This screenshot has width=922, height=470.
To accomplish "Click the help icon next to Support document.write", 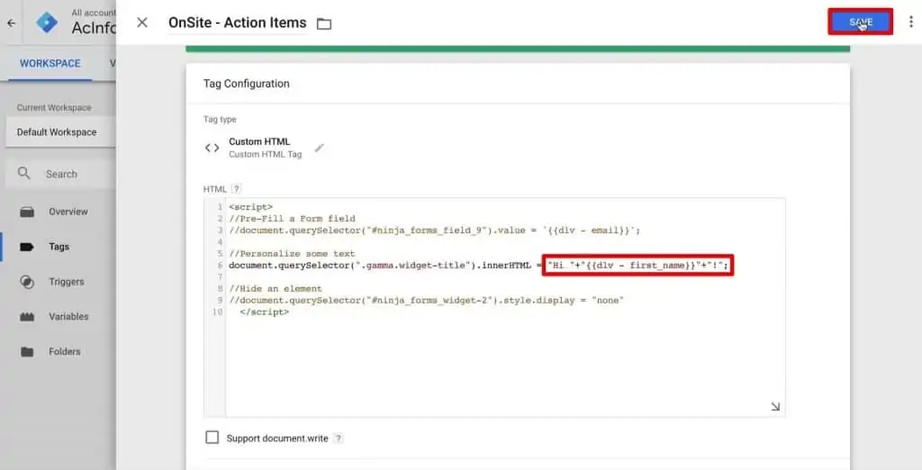I will (339, 438).
